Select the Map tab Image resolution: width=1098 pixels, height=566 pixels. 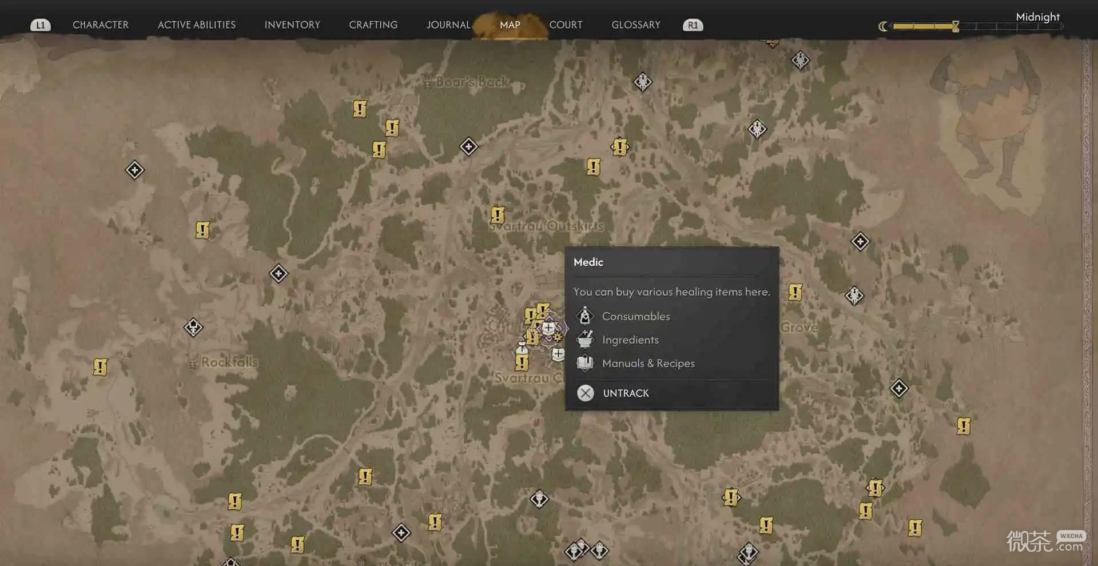point(510,25)
